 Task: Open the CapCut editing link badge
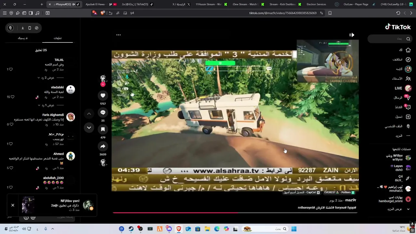pos(302,192)
